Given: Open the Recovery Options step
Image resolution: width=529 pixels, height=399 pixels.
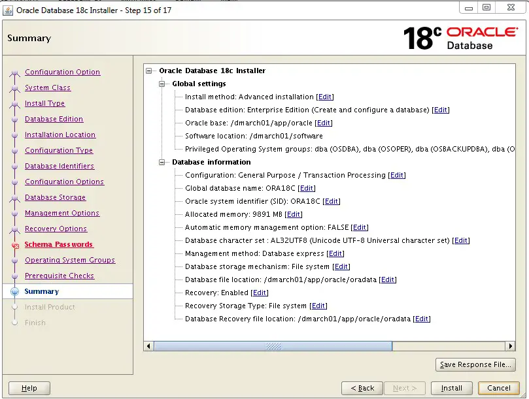Looking at the screenshot, I should (x=56, y=229).
